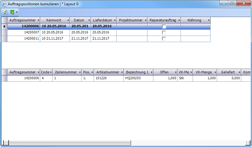The height and width of the screenshot is (147, 252).
Task: Open filter dropdown on Kennwort column
Action: 67,20
